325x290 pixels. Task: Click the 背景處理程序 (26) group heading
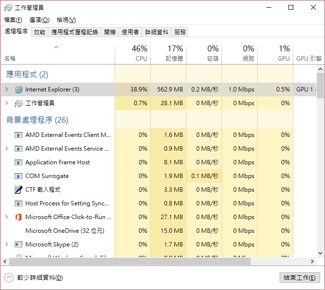[37, 120]
